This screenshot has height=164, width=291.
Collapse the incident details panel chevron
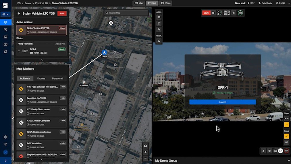tap(41, 60)
